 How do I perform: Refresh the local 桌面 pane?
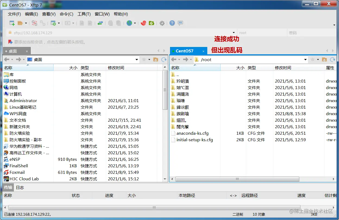(164, 59)
